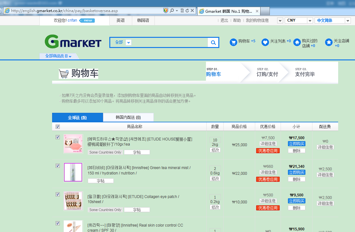Click 修改 for the 0.6kg item quantity
Screen dimensions: 355x232
click(215, 179)
